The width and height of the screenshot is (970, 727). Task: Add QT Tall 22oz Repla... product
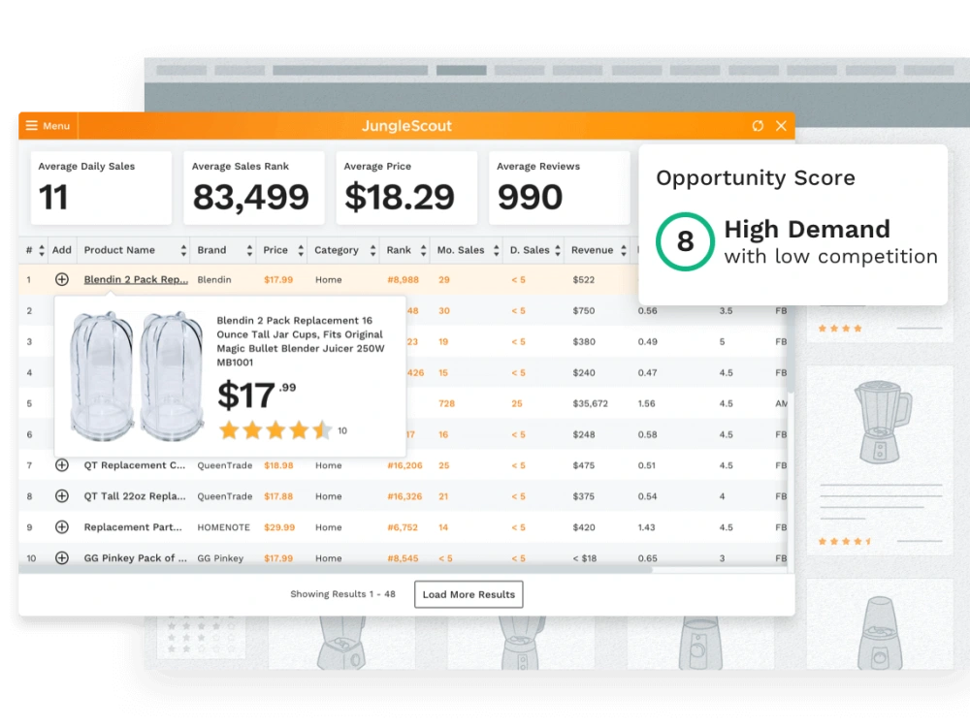click(62, 495)
